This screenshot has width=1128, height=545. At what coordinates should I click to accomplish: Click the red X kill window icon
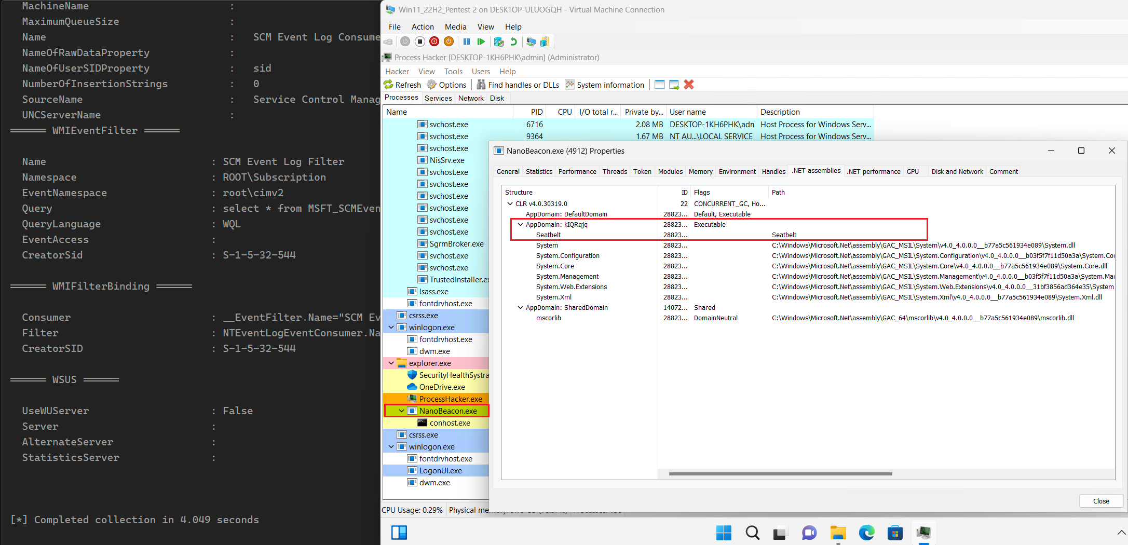pos(689,85)
